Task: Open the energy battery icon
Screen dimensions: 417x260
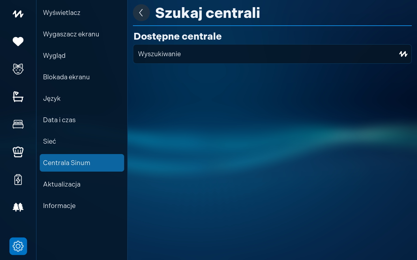Action: pos(18,179)
